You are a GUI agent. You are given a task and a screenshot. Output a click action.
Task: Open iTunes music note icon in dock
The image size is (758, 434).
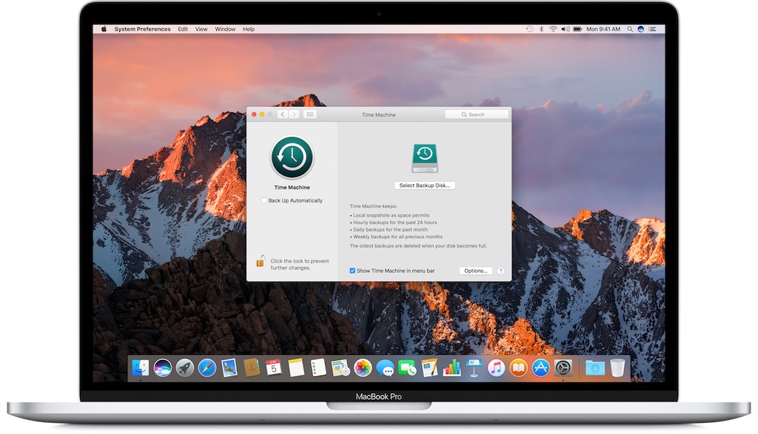tap(496, 368)
